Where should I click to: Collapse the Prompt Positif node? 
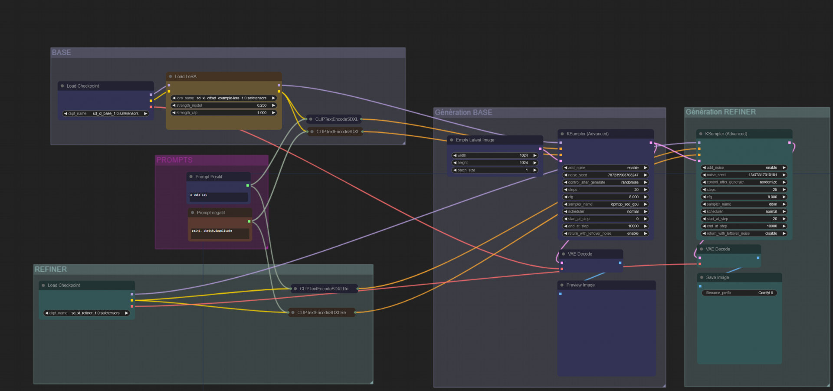(191, 177)
